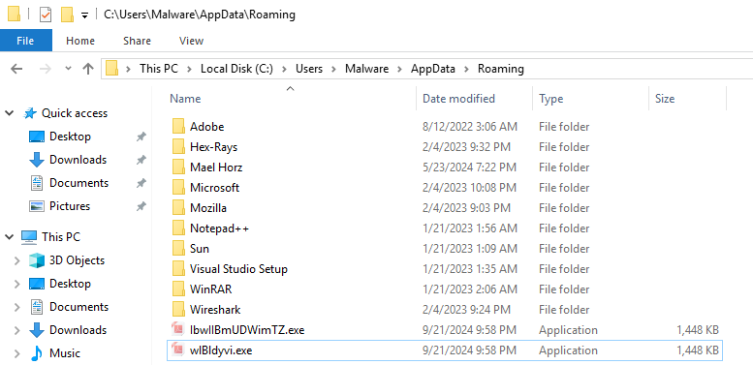Collapse the Quick access tree node
The image size is (753, 365).
pyautogui.click(x=9, y=113)
